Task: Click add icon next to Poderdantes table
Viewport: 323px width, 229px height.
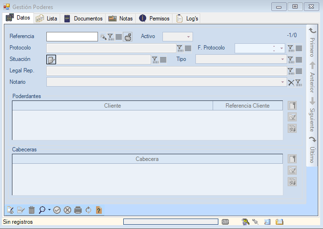Action: click(292, 106)
